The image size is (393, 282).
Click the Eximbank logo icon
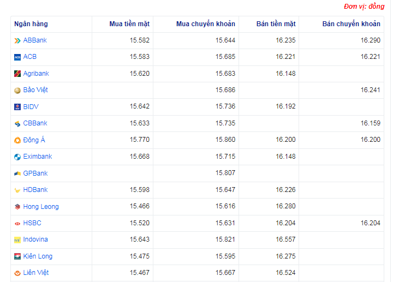(17, 157)
